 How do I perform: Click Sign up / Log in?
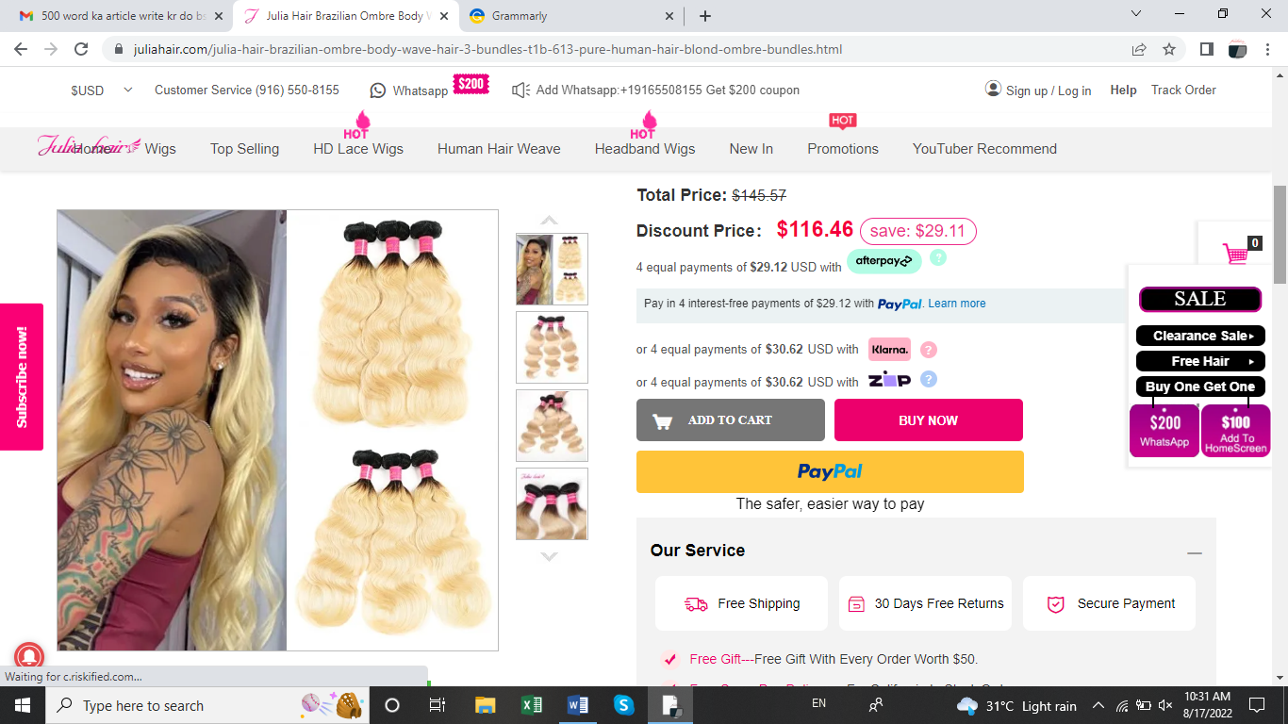1049,90
